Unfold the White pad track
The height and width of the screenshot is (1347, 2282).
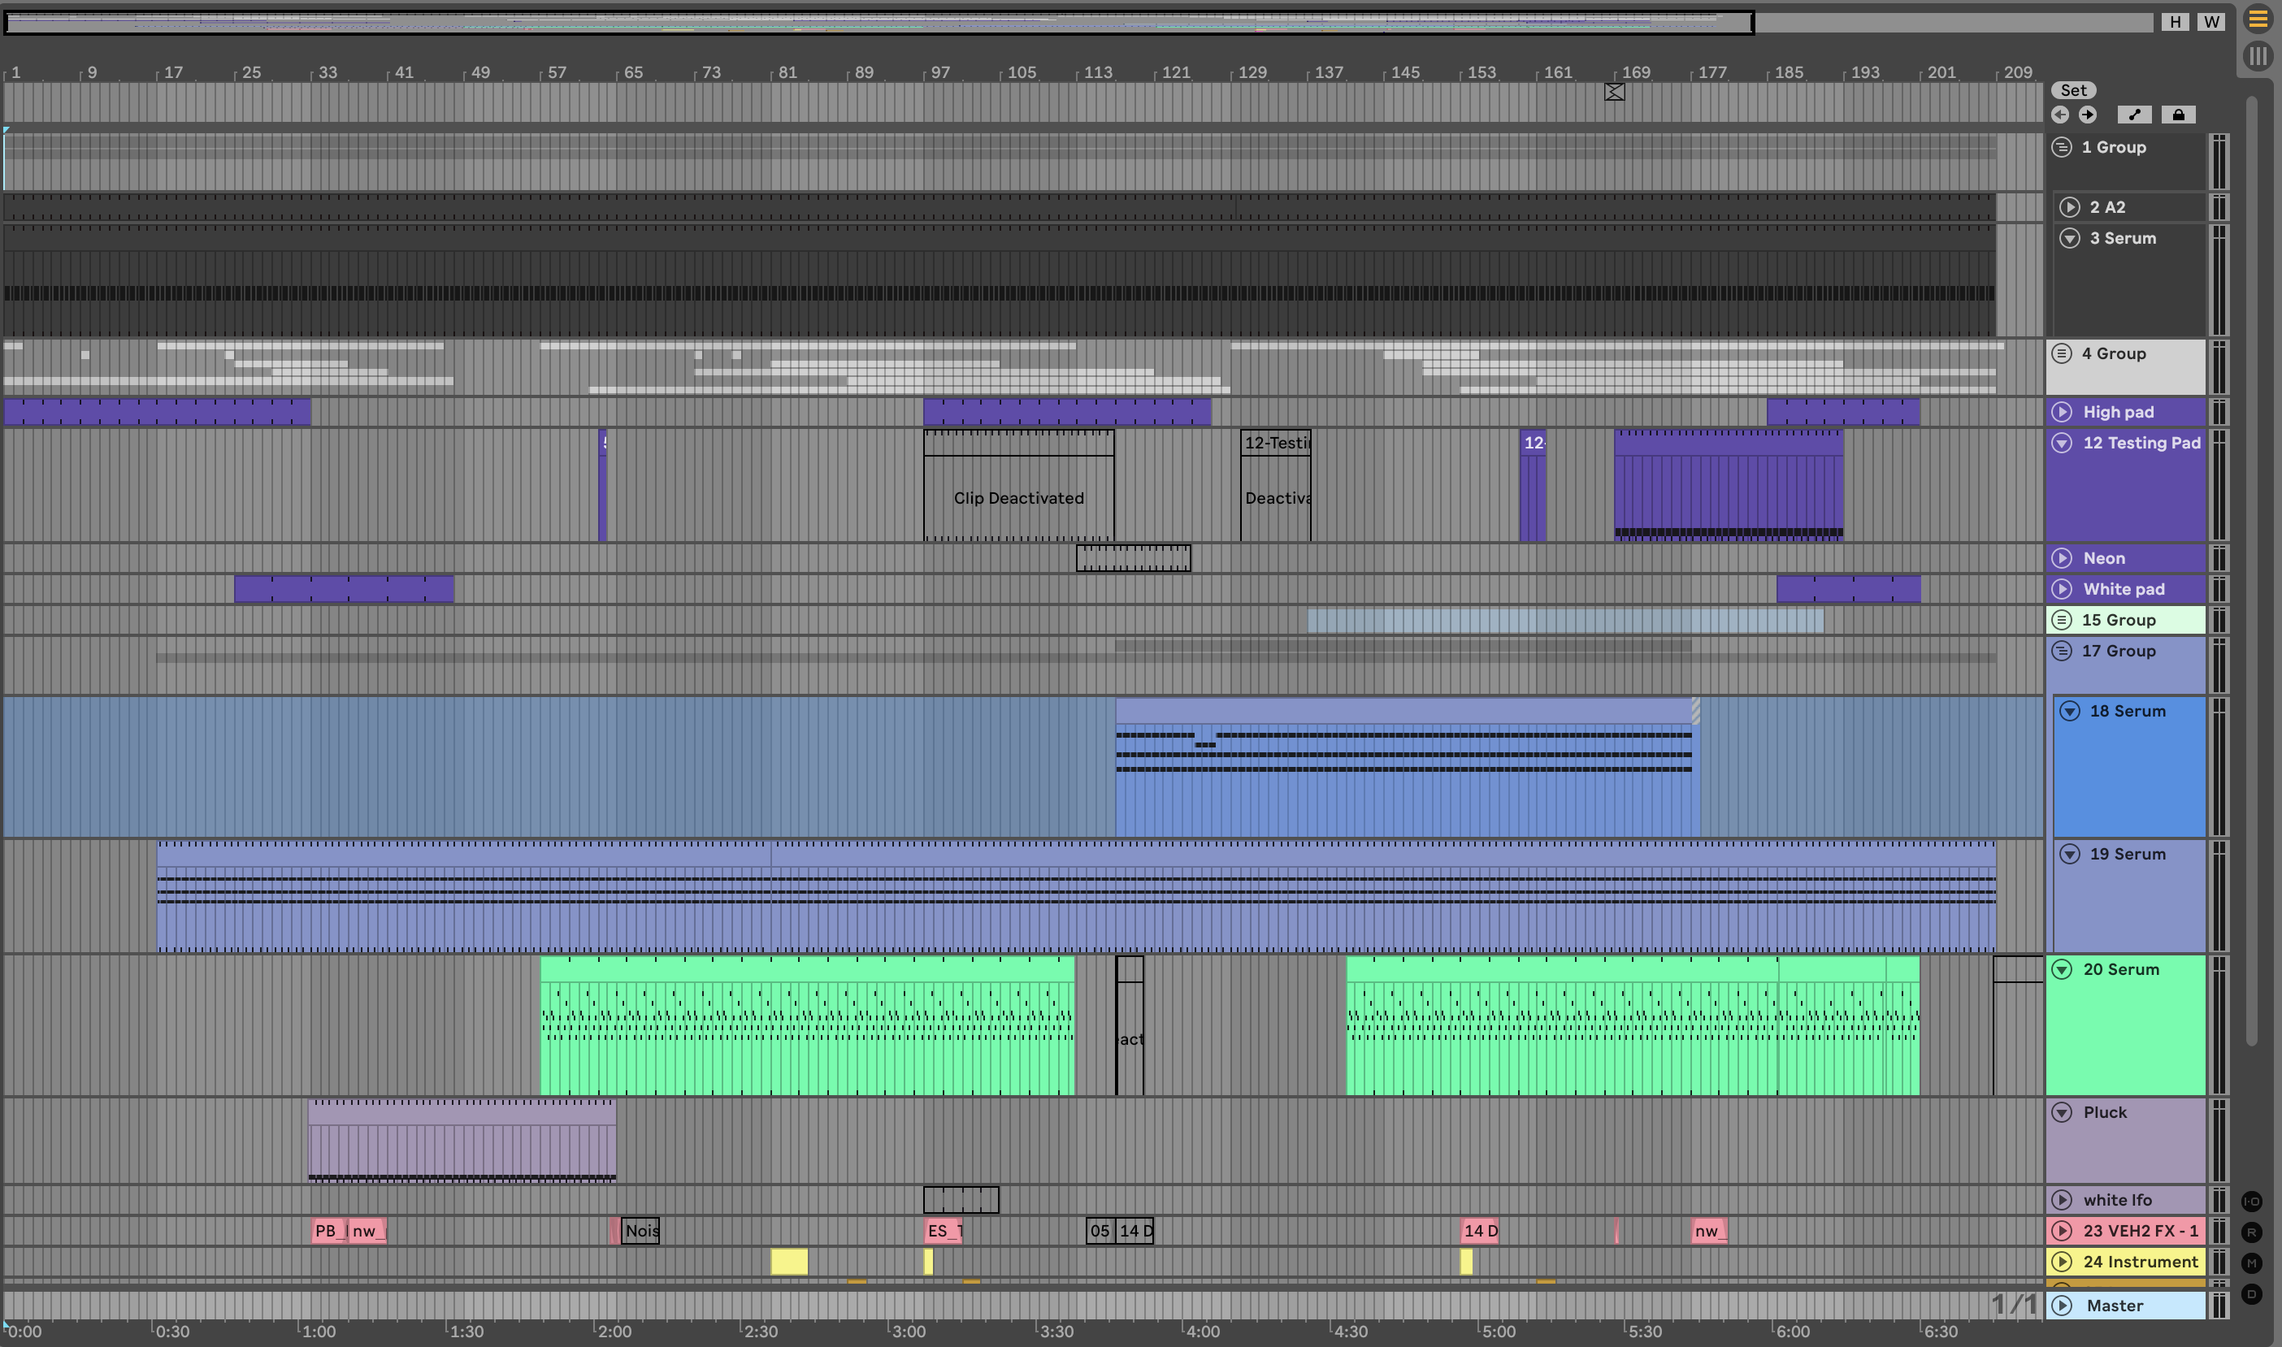pyautogui.click(x=2062, y=589)
